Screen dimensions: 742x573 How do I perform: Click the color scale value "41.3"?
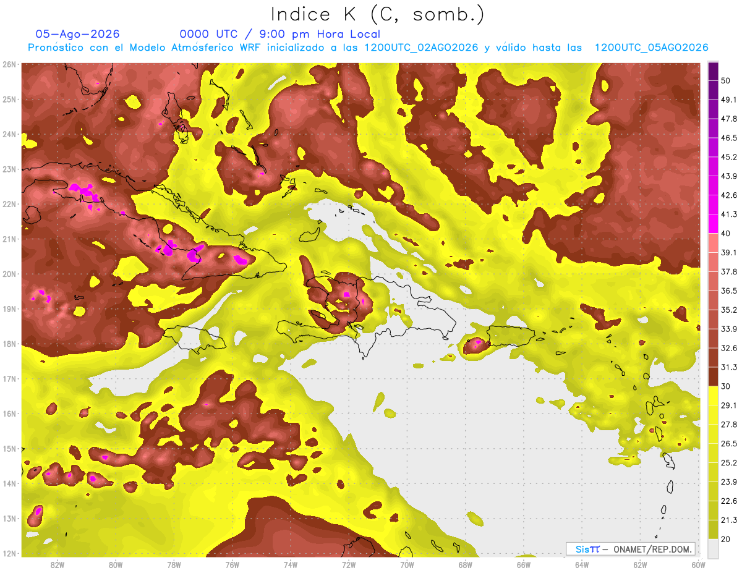coord(729,214)
